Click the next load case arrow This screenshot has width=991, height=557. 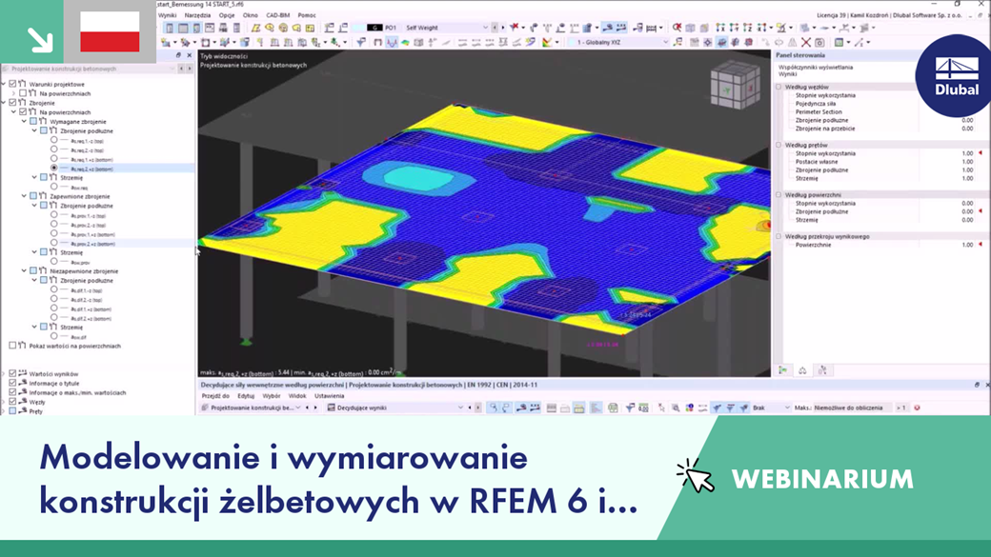point(503,28)
